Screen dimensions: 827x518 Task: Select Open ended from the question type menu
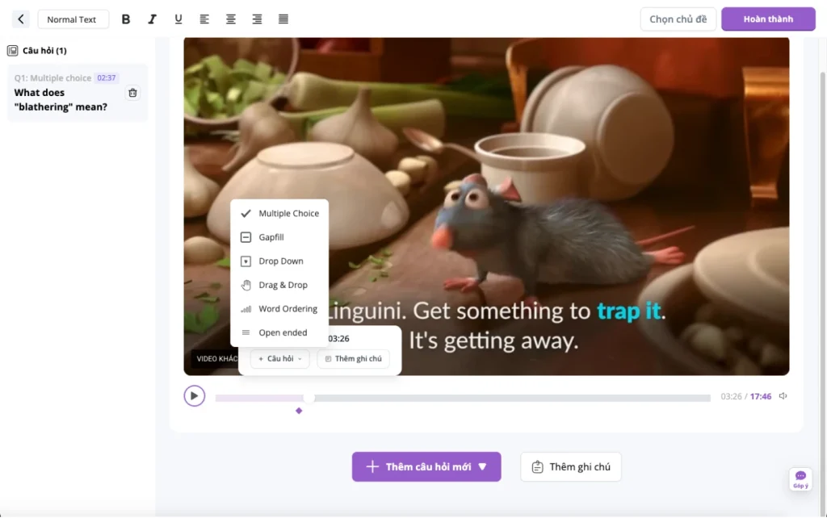[x=283, y=332]
